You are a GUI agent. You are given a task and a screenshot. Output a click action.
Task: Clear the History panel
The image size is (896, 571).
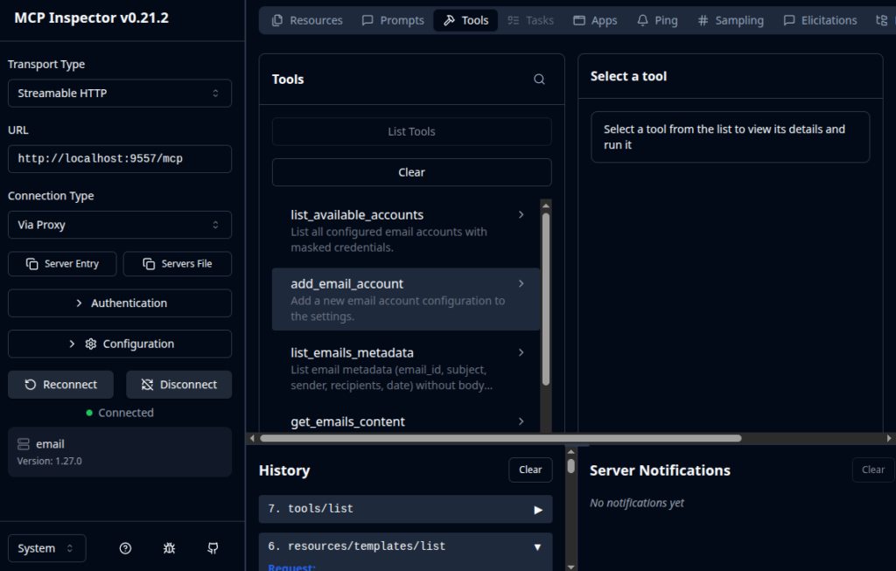pyautogui.click(x=530, y=470)
